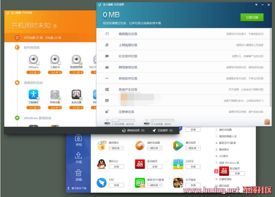Expand the 0.5 秒 pill under 系统设置
Viewport: 275px width, 197px height.
click(76, 107)
